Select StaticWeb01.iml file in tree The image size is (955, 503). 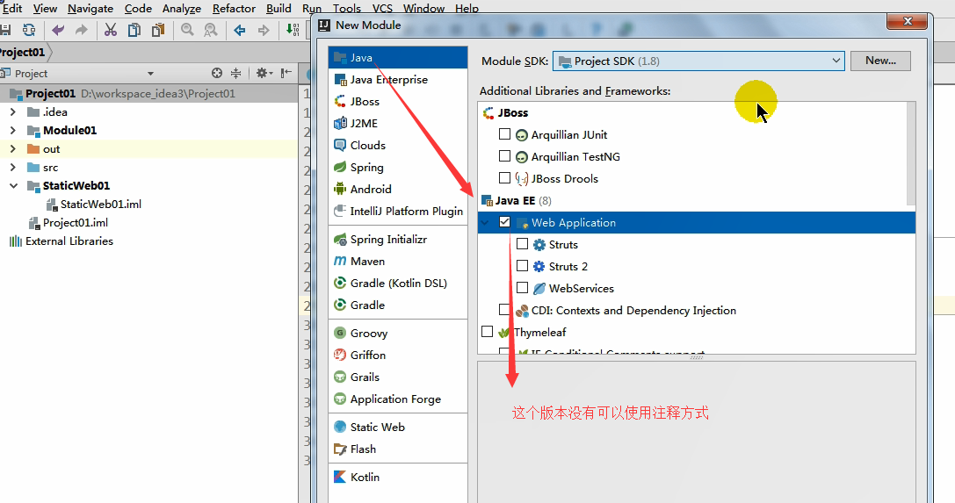pos(100,205)
